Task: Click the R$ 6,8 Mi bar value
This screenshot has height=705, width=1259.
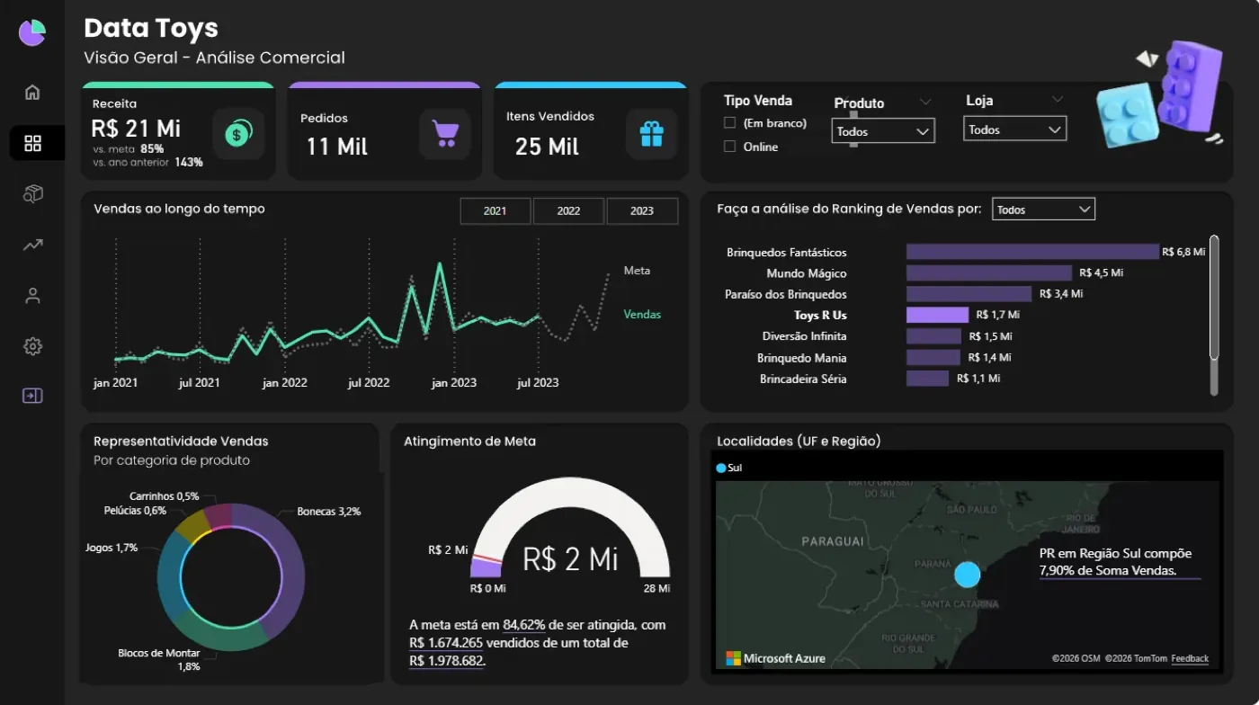Action: pyautogui.click(x=1183, y=252)
